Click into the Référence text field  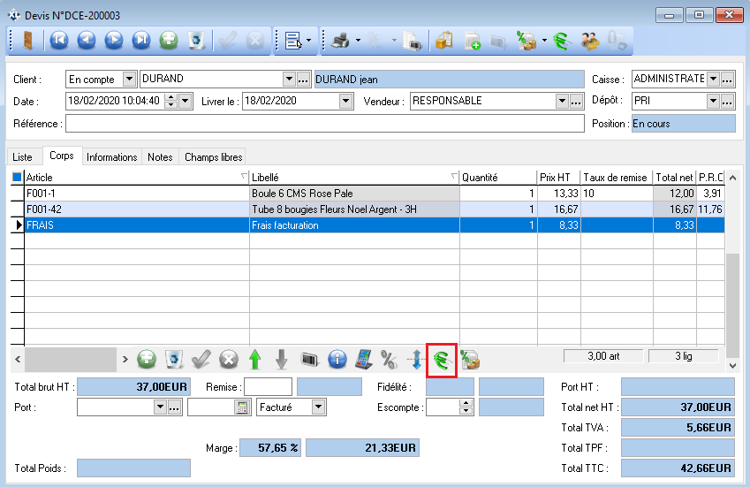322,124
